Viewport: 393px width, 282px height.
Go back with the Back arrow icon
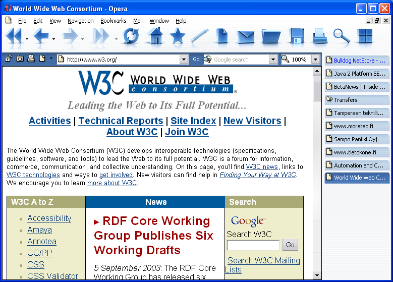[41, 36]
